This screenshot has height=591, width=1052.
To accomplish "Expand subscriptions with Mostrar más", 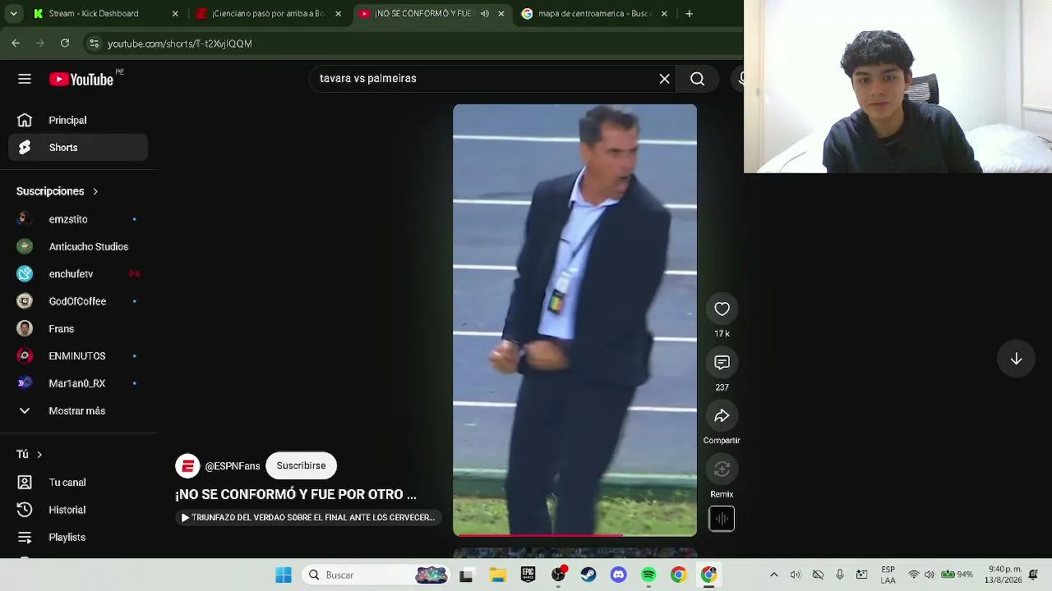I will (78, 411).
